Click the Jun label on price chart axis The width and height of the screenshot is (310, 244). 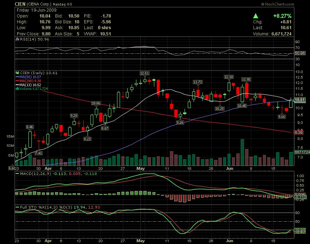point(229,168)
